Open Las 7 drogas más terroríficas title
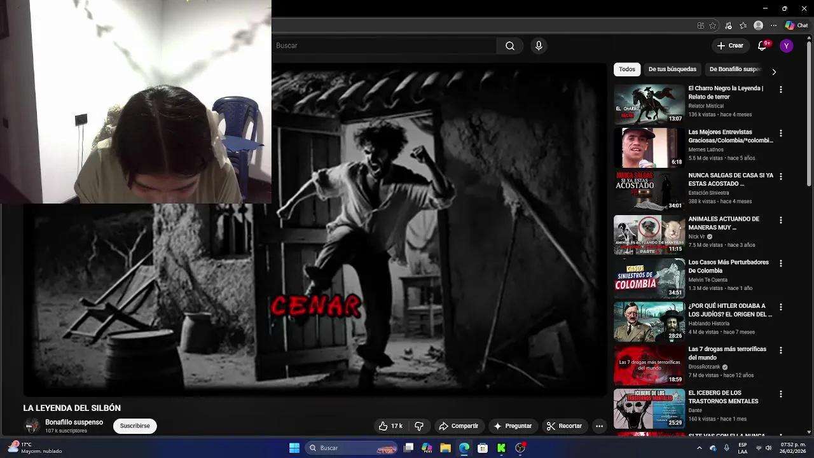This screenshot has height=458, width=814. [x=727, y=353]
